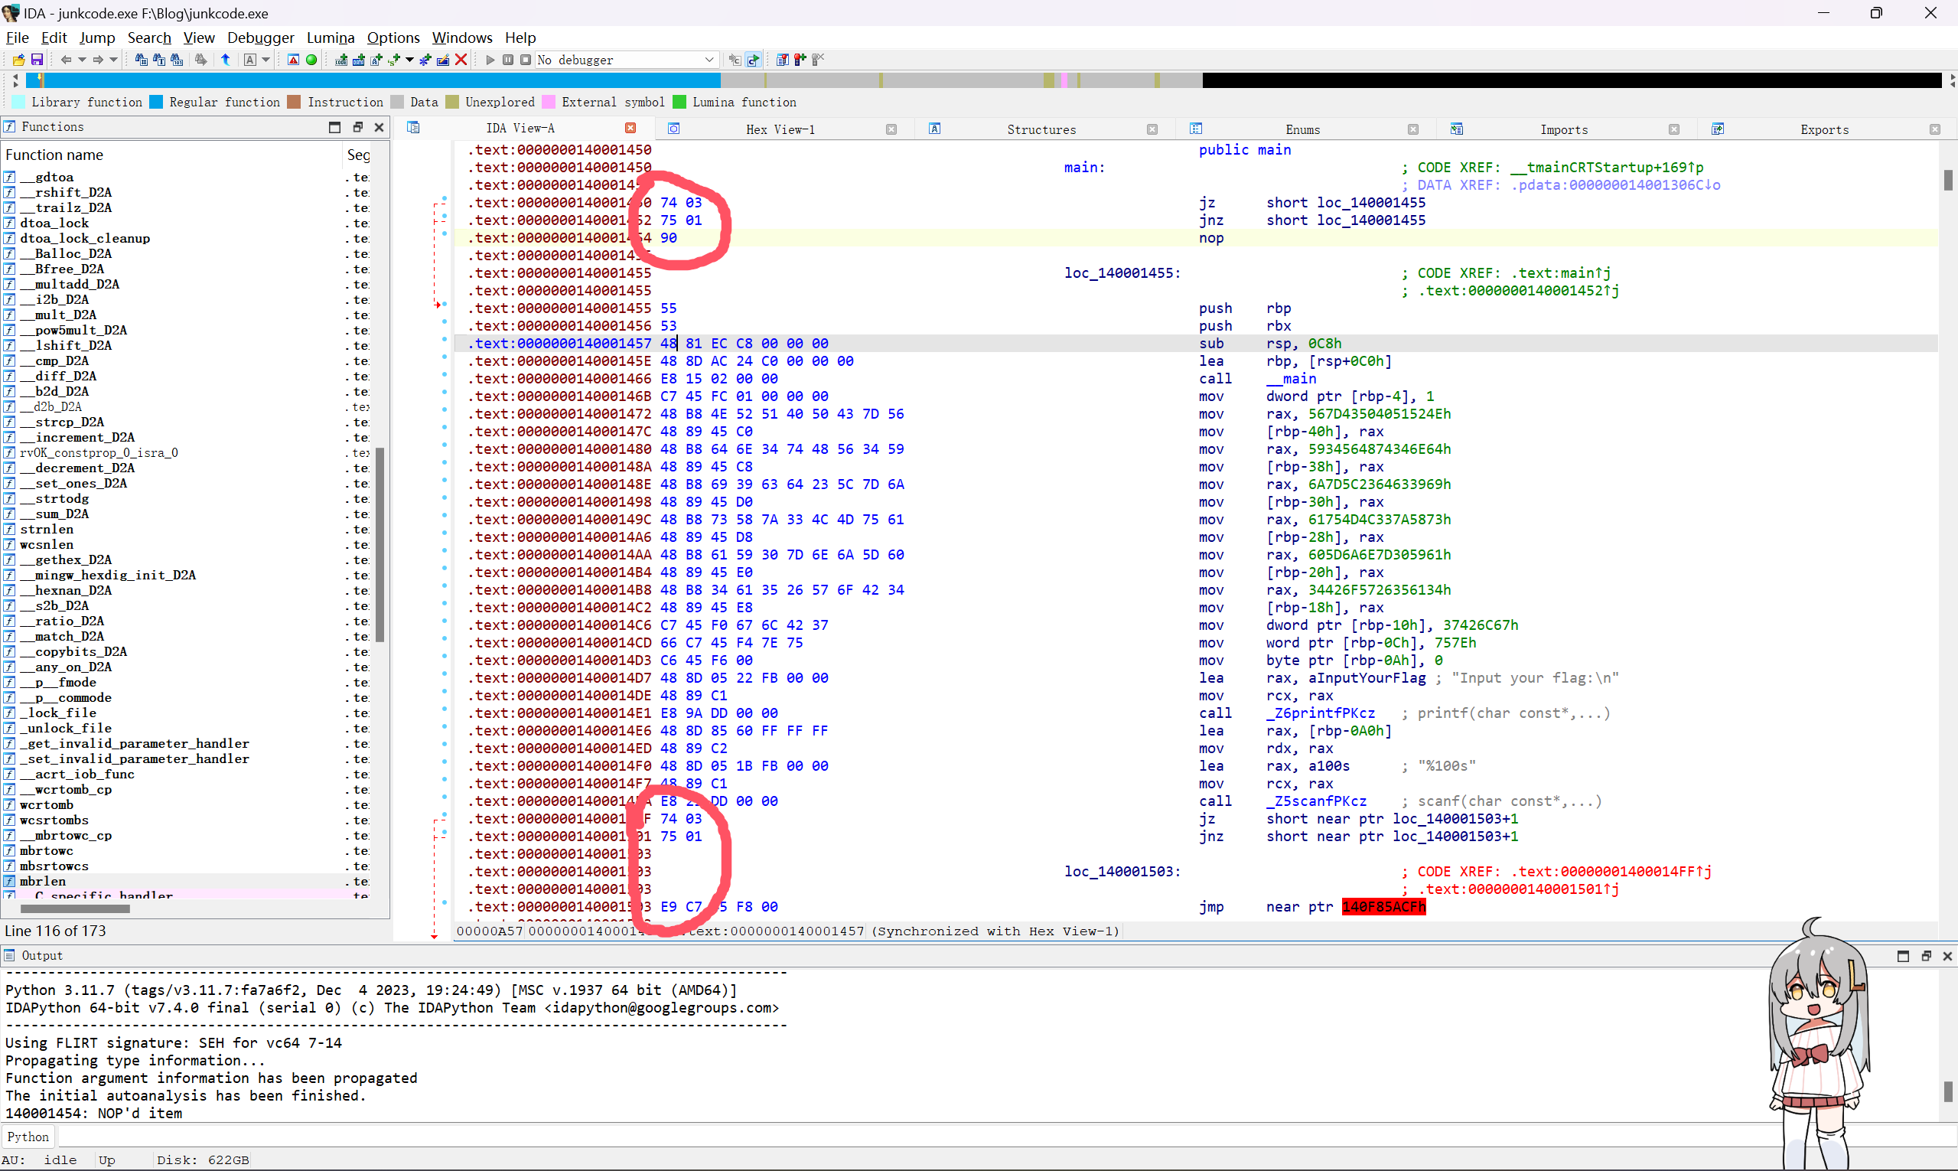Close the IDA View-A tab
The width and height of the screenshot is (1958, 1171).
(x=630, y=128)
